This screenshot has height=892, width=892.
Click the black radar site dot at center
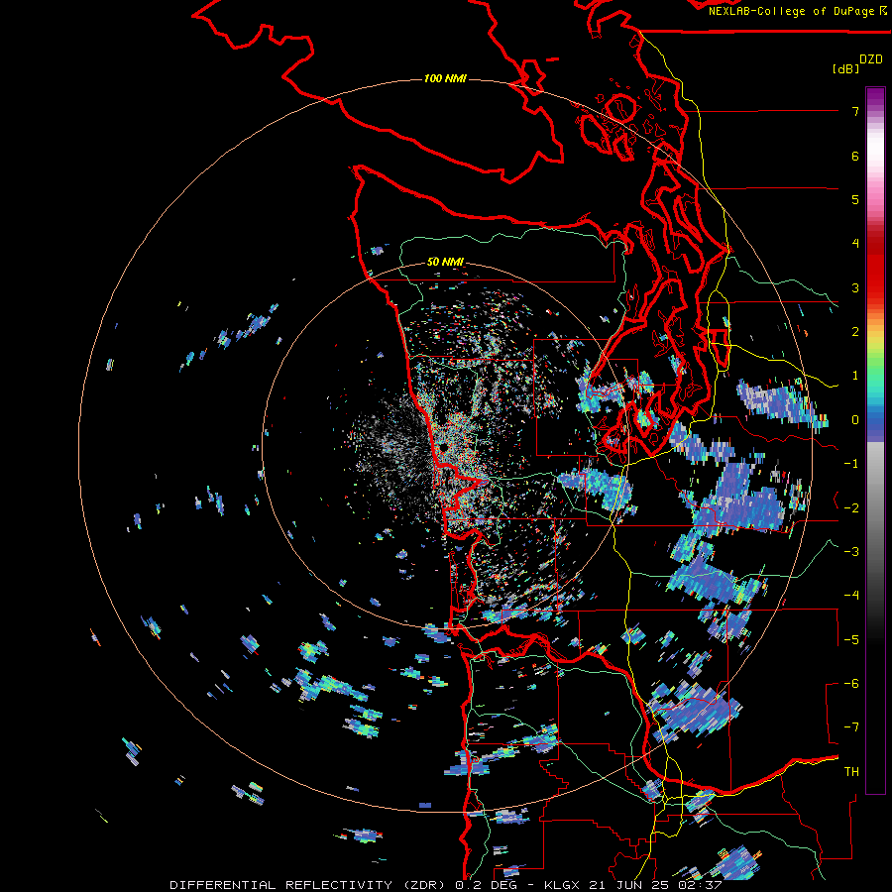443,448
